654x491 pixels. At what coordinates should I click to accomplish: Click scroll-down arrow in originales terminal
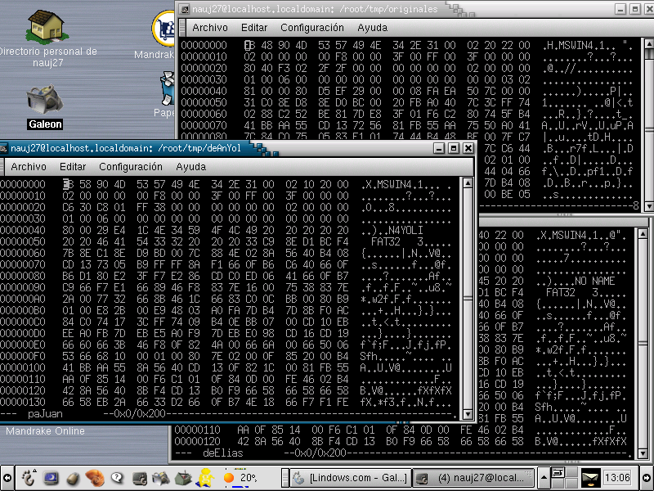coord(649,206)
